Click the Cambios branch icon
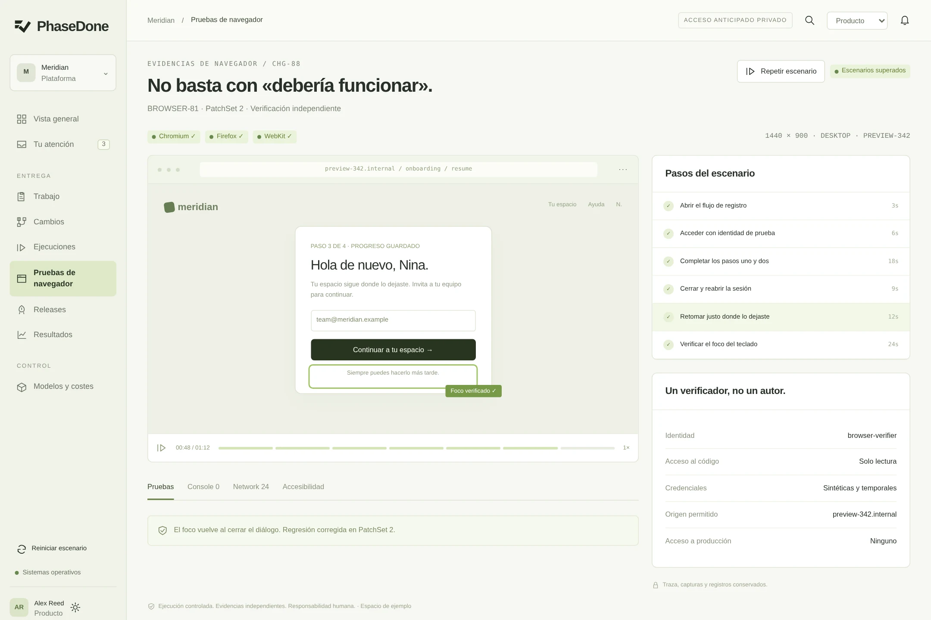Screen dimensions: 931x620 coord(22,222)
